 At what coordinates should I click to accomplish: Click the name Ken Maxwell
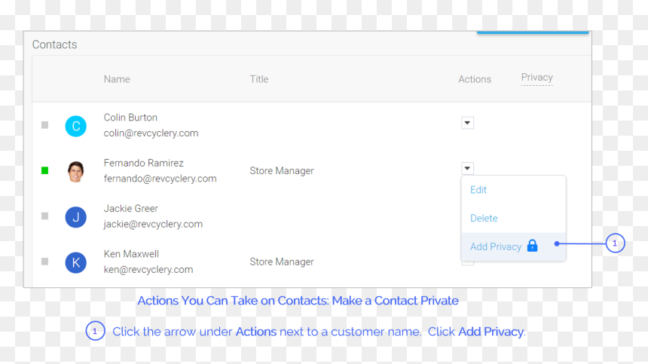pyautogui.click(x=131, y=254)
